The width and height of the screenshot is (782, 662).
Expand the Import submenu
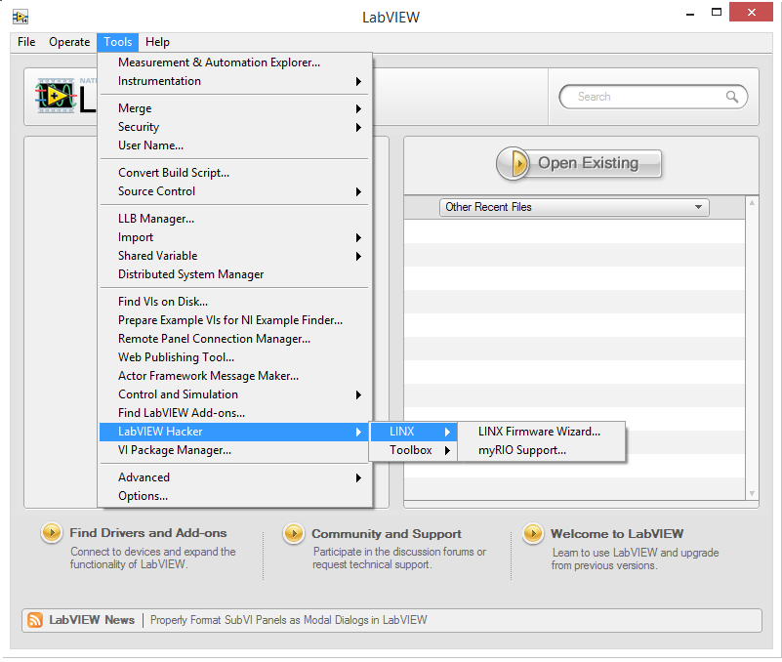click(234, 237)
